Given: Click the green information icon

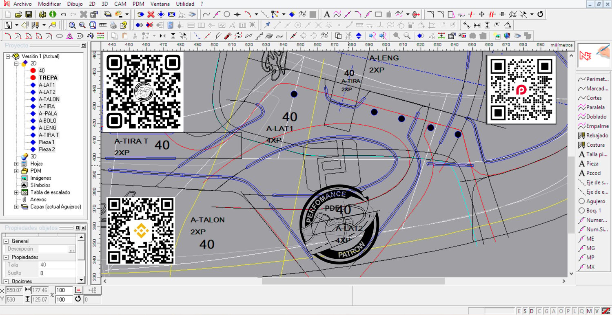Looking at the screenshot, I should (53, 15).
